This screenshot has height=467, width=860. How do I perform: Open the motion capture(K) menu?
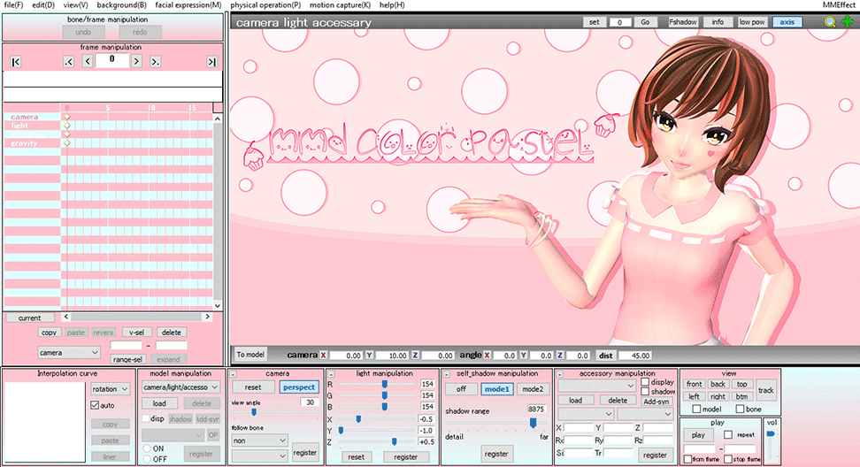tap(340, 5)
